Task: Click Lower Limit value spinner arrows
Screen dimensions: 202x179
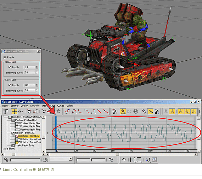Action: pos(37,85)
